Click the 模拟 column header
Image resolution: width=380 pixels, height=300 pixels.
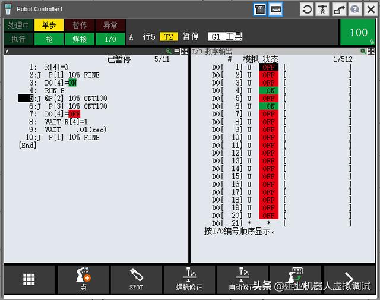251,59
